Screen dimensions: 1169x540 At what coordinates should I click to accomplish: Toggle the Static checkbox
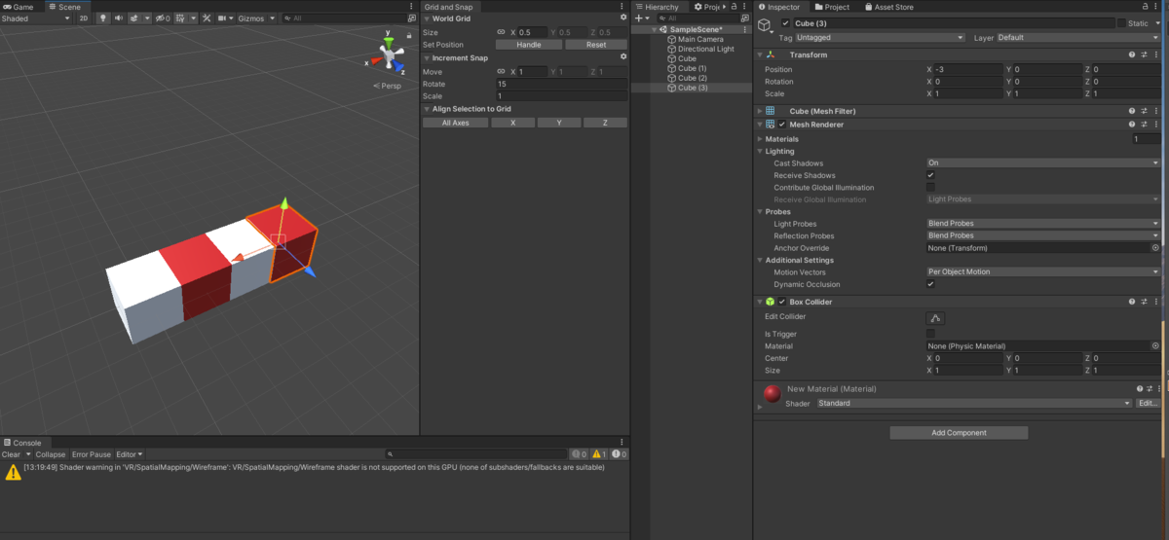1121,23
